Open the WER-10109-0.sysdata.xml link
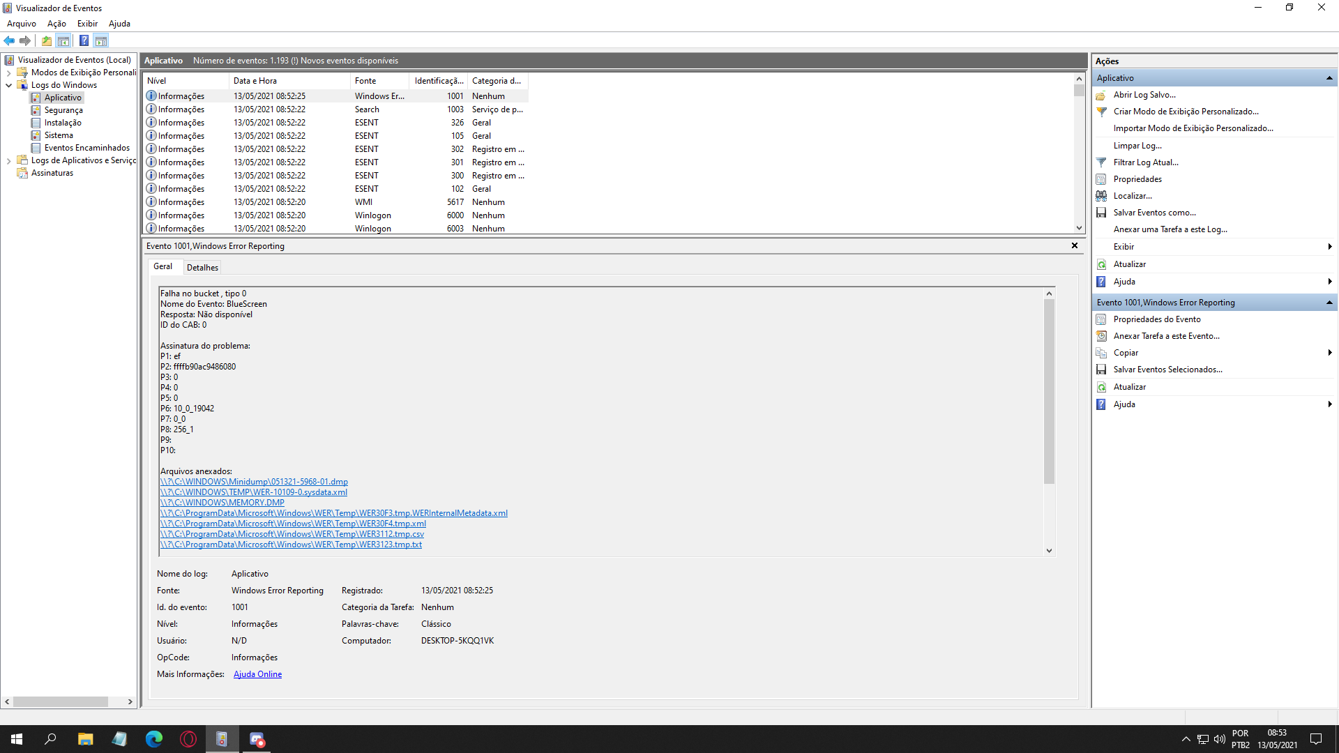 (x=253, y=492)
